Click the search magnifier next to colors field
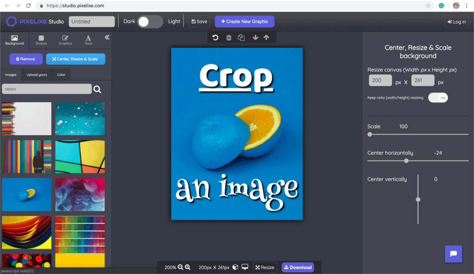The height and width of the screenshot is (274, 474). tap(97, 90)
